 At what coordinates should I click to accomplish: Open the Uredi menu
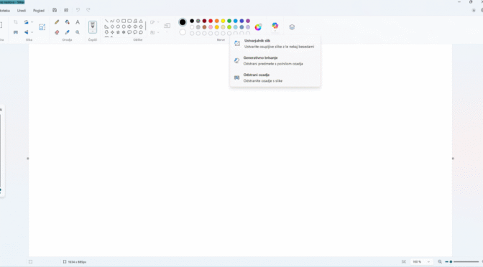click(22, 11)
